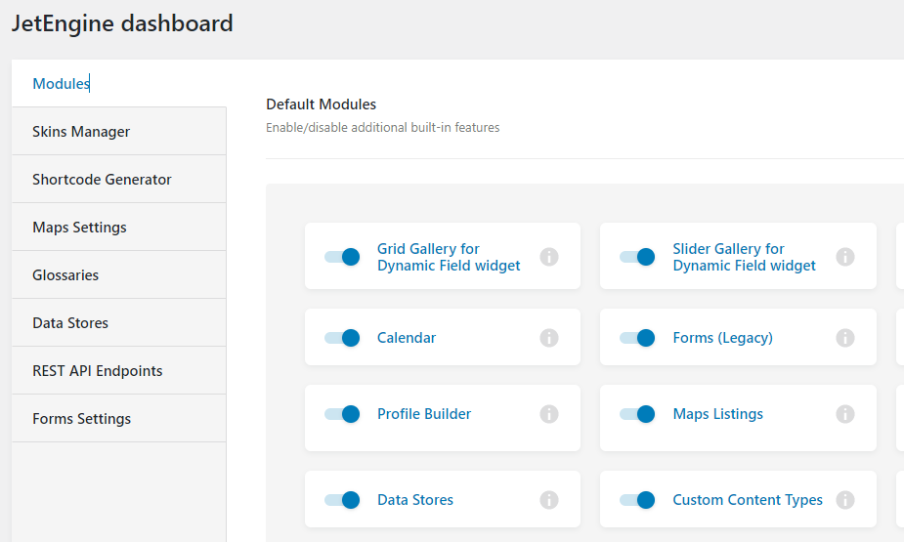904x542 pixels.
Task: Disable the Forms (Legacy) switch
Action: point(637,338)
